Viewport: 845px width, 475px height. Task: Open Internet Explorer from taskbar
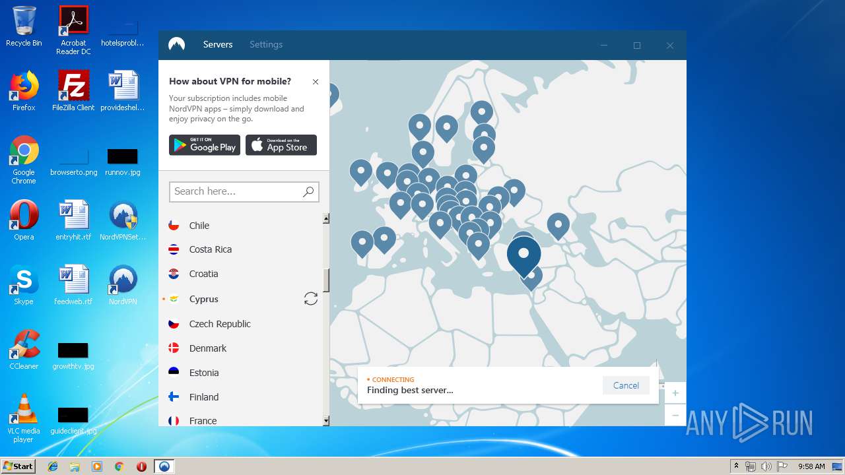[53, 466]
